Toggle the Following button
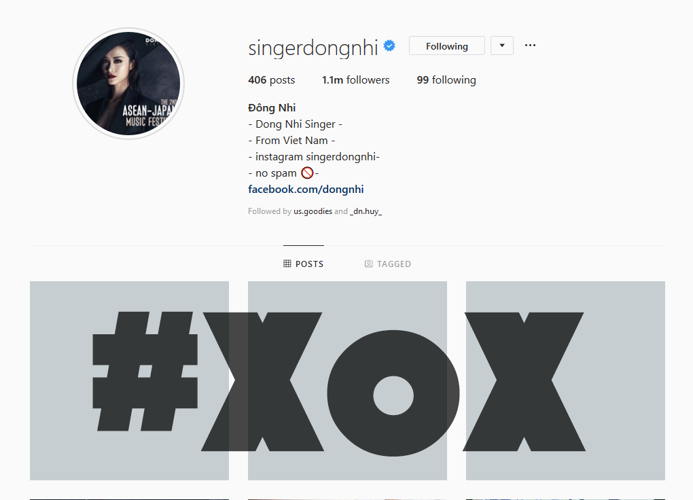Viewport: 693px width, 500px height. click(447, 46)
